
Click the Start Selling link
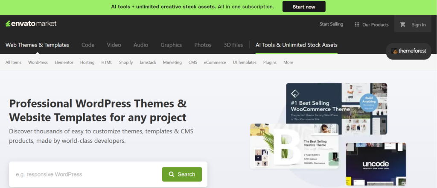point(331,24)
